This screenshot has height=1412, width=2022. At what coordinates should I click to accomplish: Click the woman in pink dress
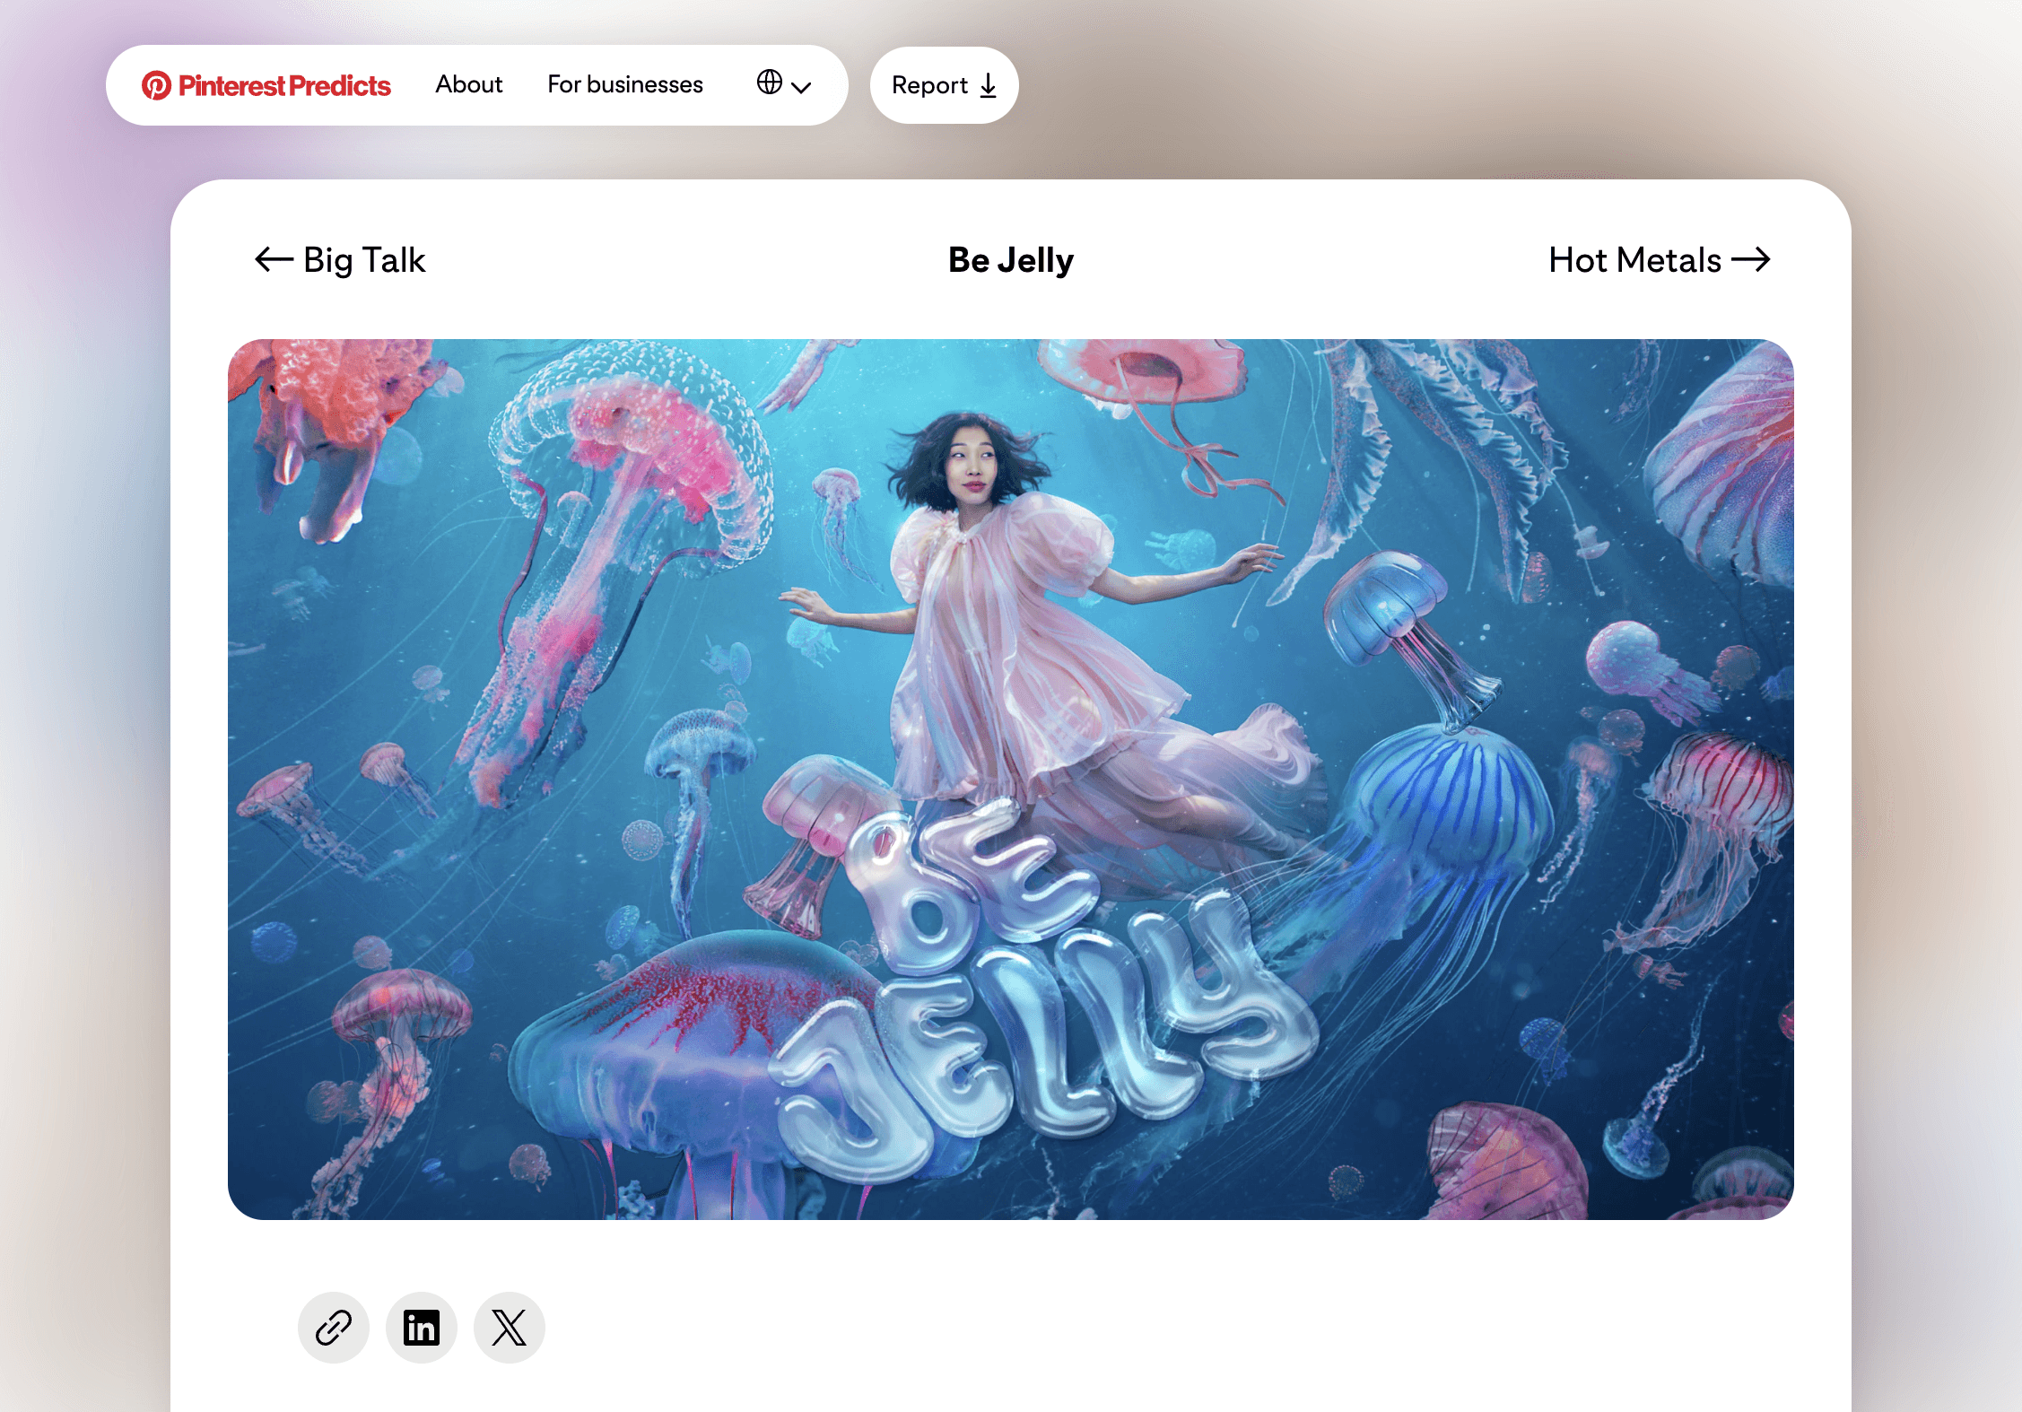(x=996, y=610)
